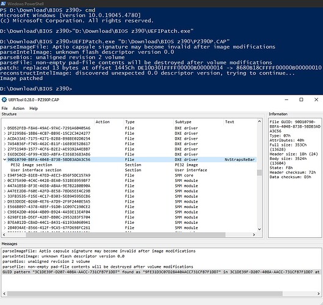Expand the A47EE2D8-F60E-42FD file node
The image size is (323, 305).
(x=5, y=191)
